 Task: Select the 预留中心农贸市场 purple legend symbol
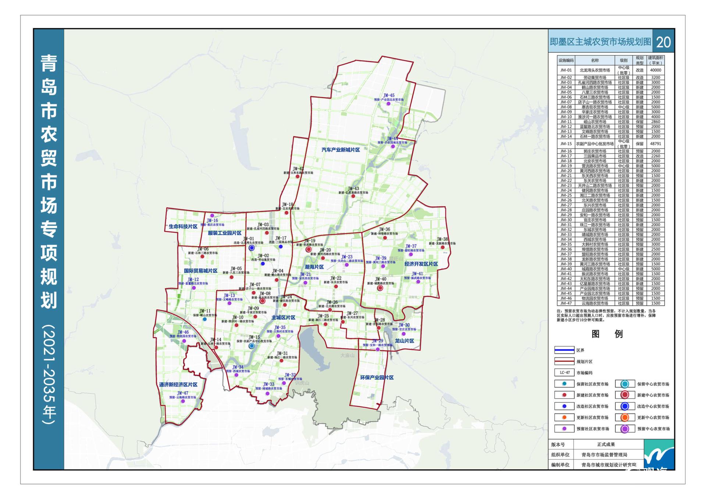click(x=625, y=429)
